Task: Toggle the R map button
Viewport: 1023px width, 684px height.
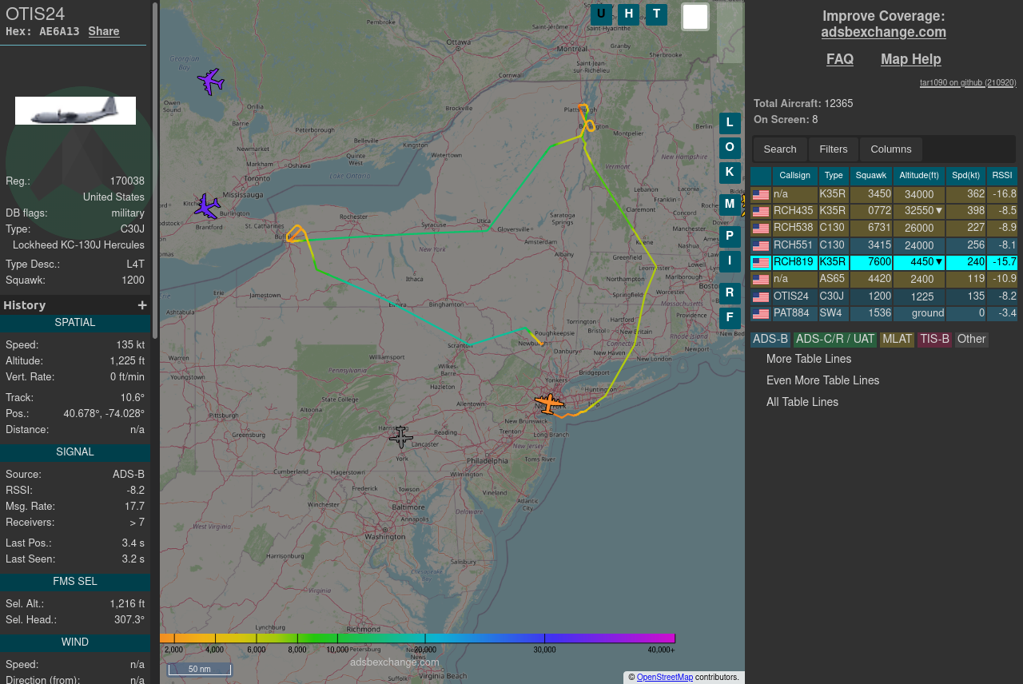Action: point(730,293)
